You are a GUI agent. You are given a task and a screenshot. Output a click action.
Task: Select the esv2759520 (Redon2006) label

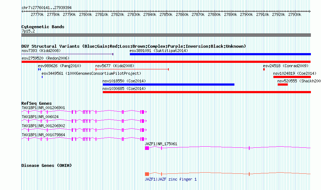(x=45, y=59)
